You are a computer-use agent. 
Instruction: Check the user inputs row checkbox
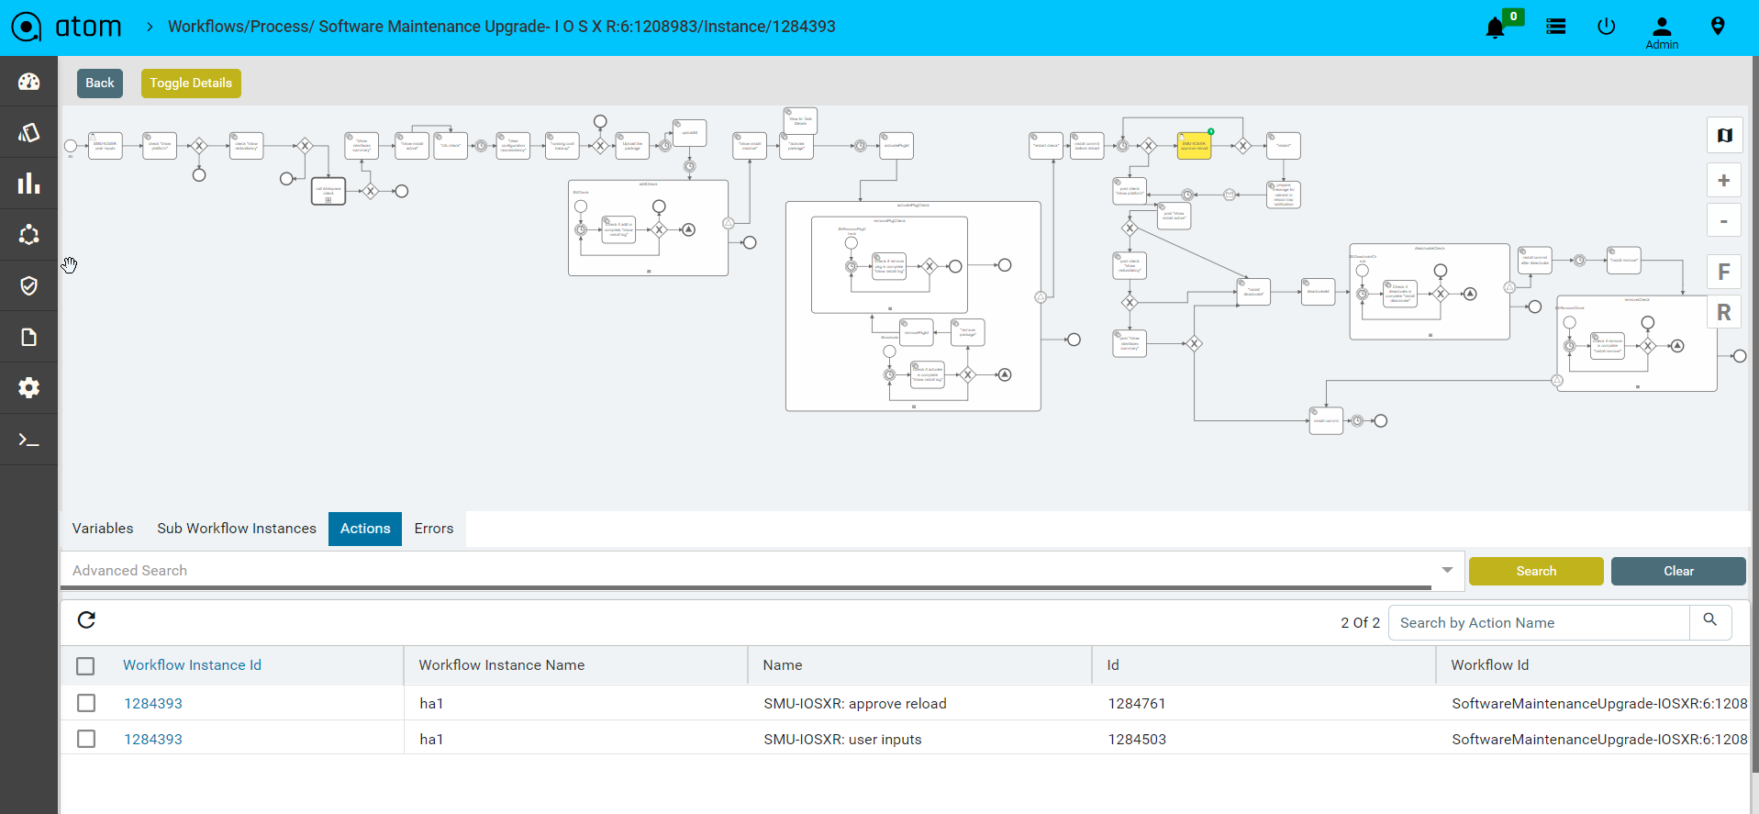[x=86, y=739]
